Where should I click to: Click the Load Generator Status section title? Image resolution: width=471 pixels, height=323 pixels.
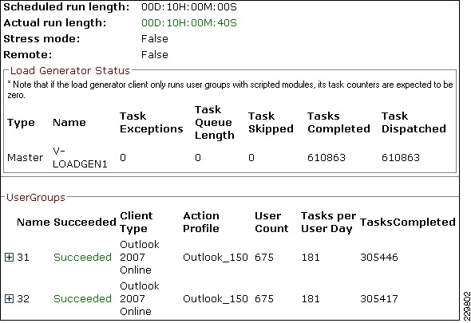pyautogui.click(x=70, y=70)
